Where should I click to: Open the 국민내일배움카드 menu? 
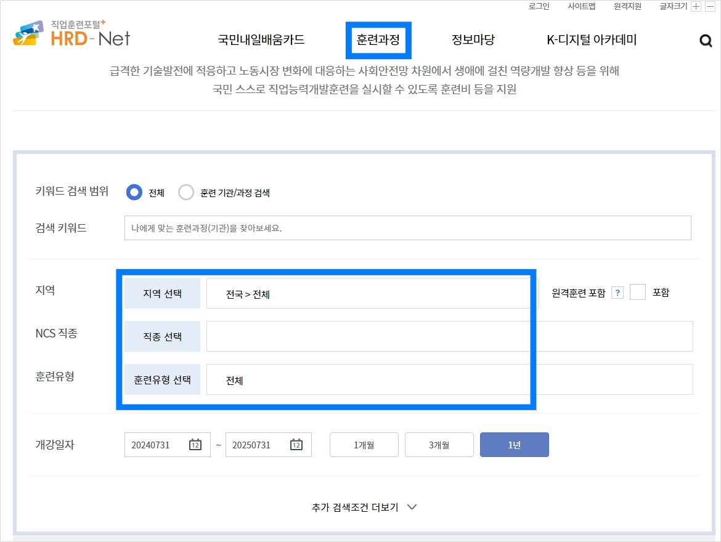pos(261,41)
